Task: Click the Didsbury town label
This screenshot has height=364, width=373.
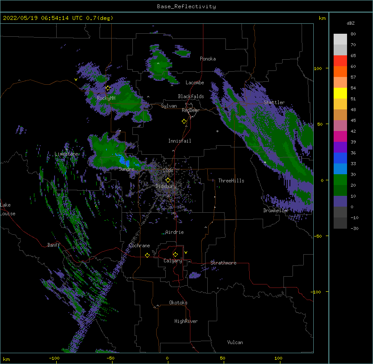Action: 166,186
